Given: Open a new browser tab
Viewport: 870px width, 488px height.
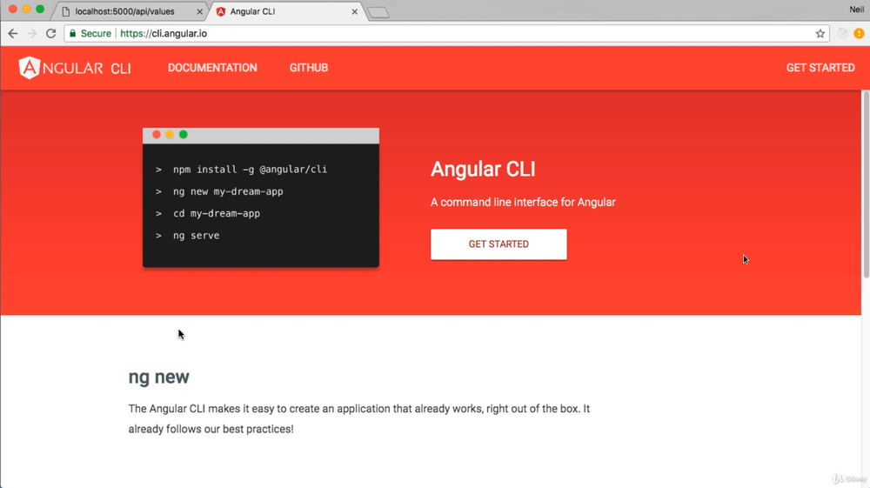Looking at the screenshot, I should [x=378, y=12].
